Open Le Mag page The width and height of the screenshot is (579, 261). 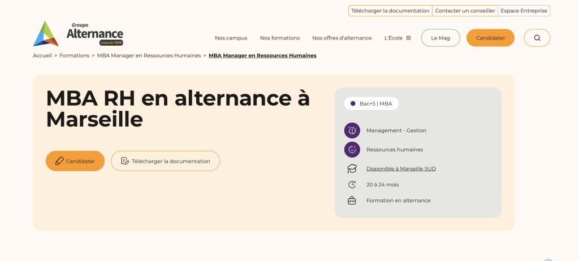[440, 38]
